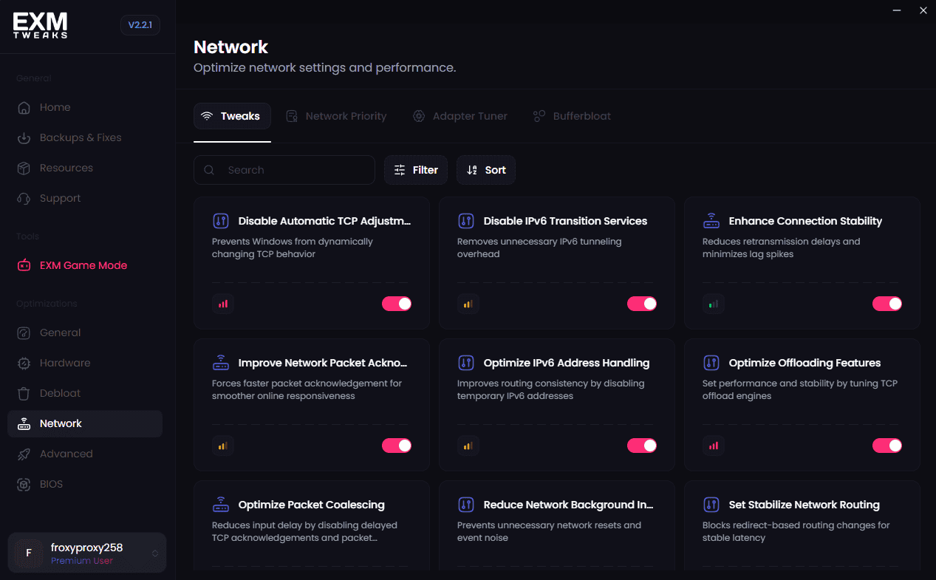Click the Support headset icon
The image size is (936, 580).
24,198
